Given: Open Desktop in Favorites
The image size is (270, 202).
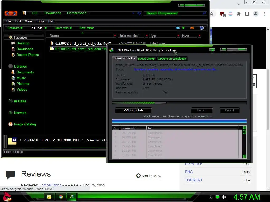Looking at the screenshot, I should pos(23,43).
